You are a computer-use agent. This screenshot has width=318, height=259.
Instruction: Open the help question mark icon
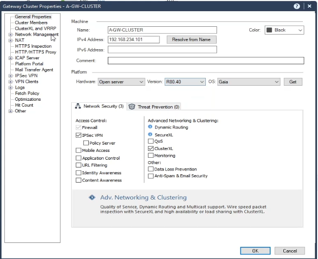pyautogui.click(x=297, y=6)
